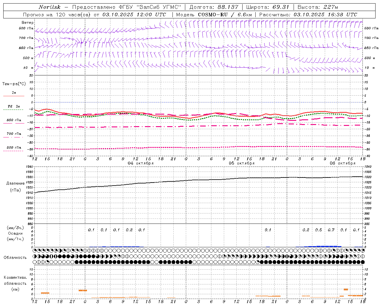Click the "(мм/1ч.)" precipitation unit label
This screenshot has height=304, width=380.
point(15,239)
